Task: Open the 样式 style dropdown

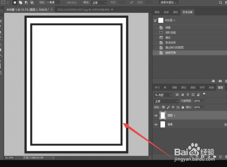Action: pyautogui.click(x=99, y=2)
